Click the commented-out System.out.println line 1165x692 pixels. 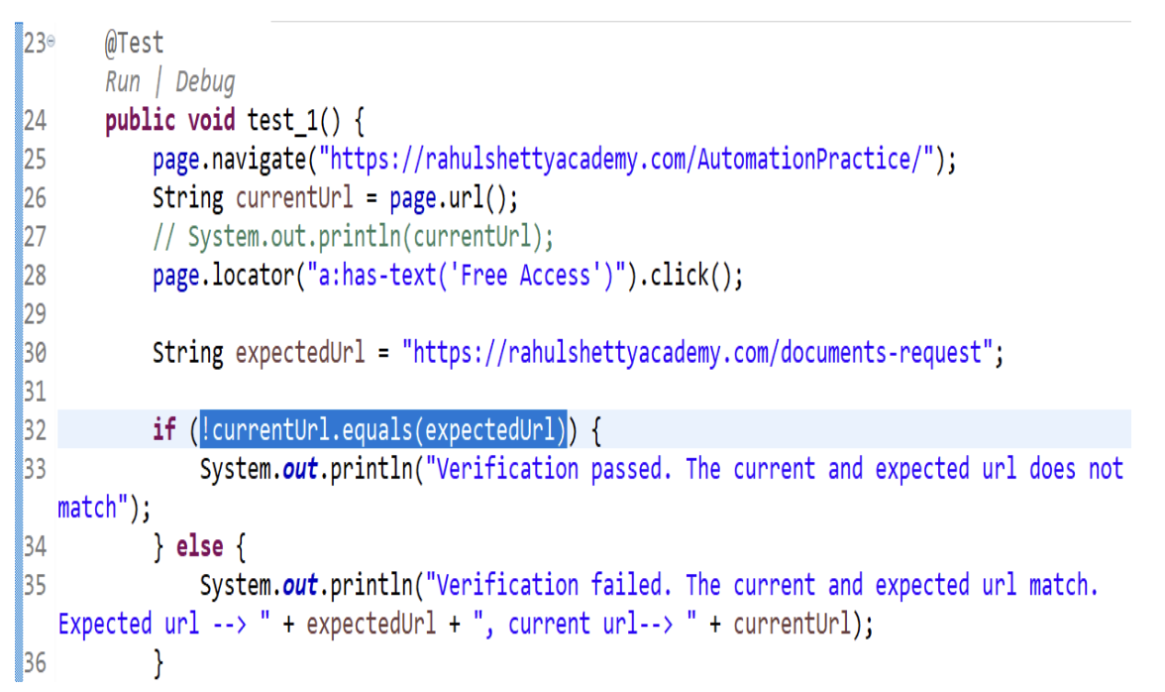(x=354, y=238)
